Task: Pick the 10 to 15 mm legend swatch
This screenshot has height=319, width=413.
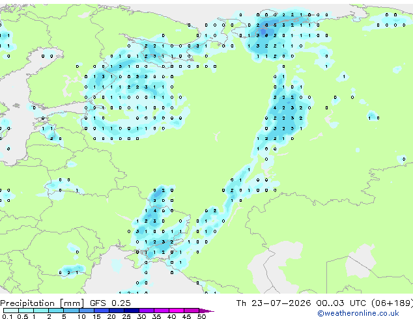Action: [87, 311]
